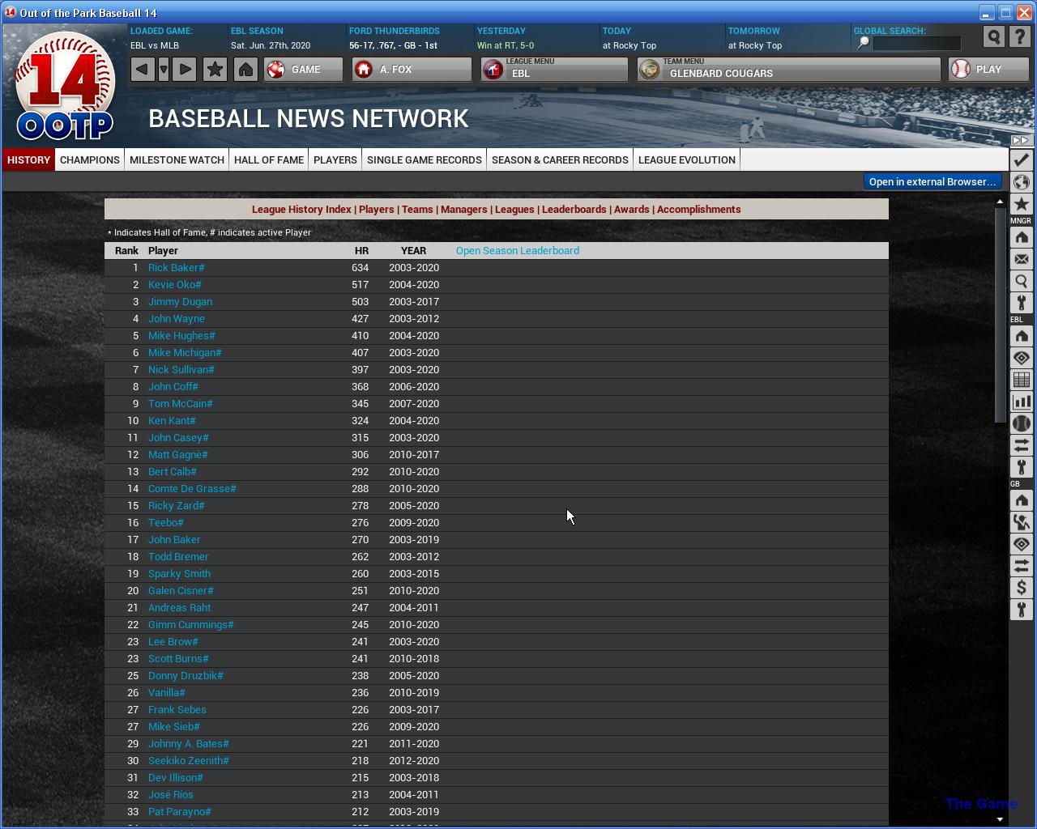The width and height of the screenshot is (1037, 829).
Task: Open the LEAGUE EVOLUTION tab
Action: [687, 159]
